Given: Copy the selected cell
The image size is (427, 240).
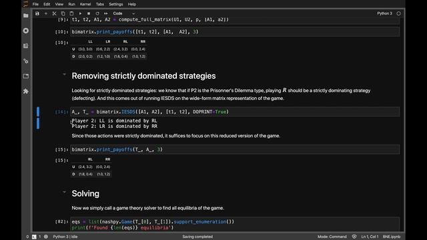Looking at the screenshot, I should click(x=63, y=13).
